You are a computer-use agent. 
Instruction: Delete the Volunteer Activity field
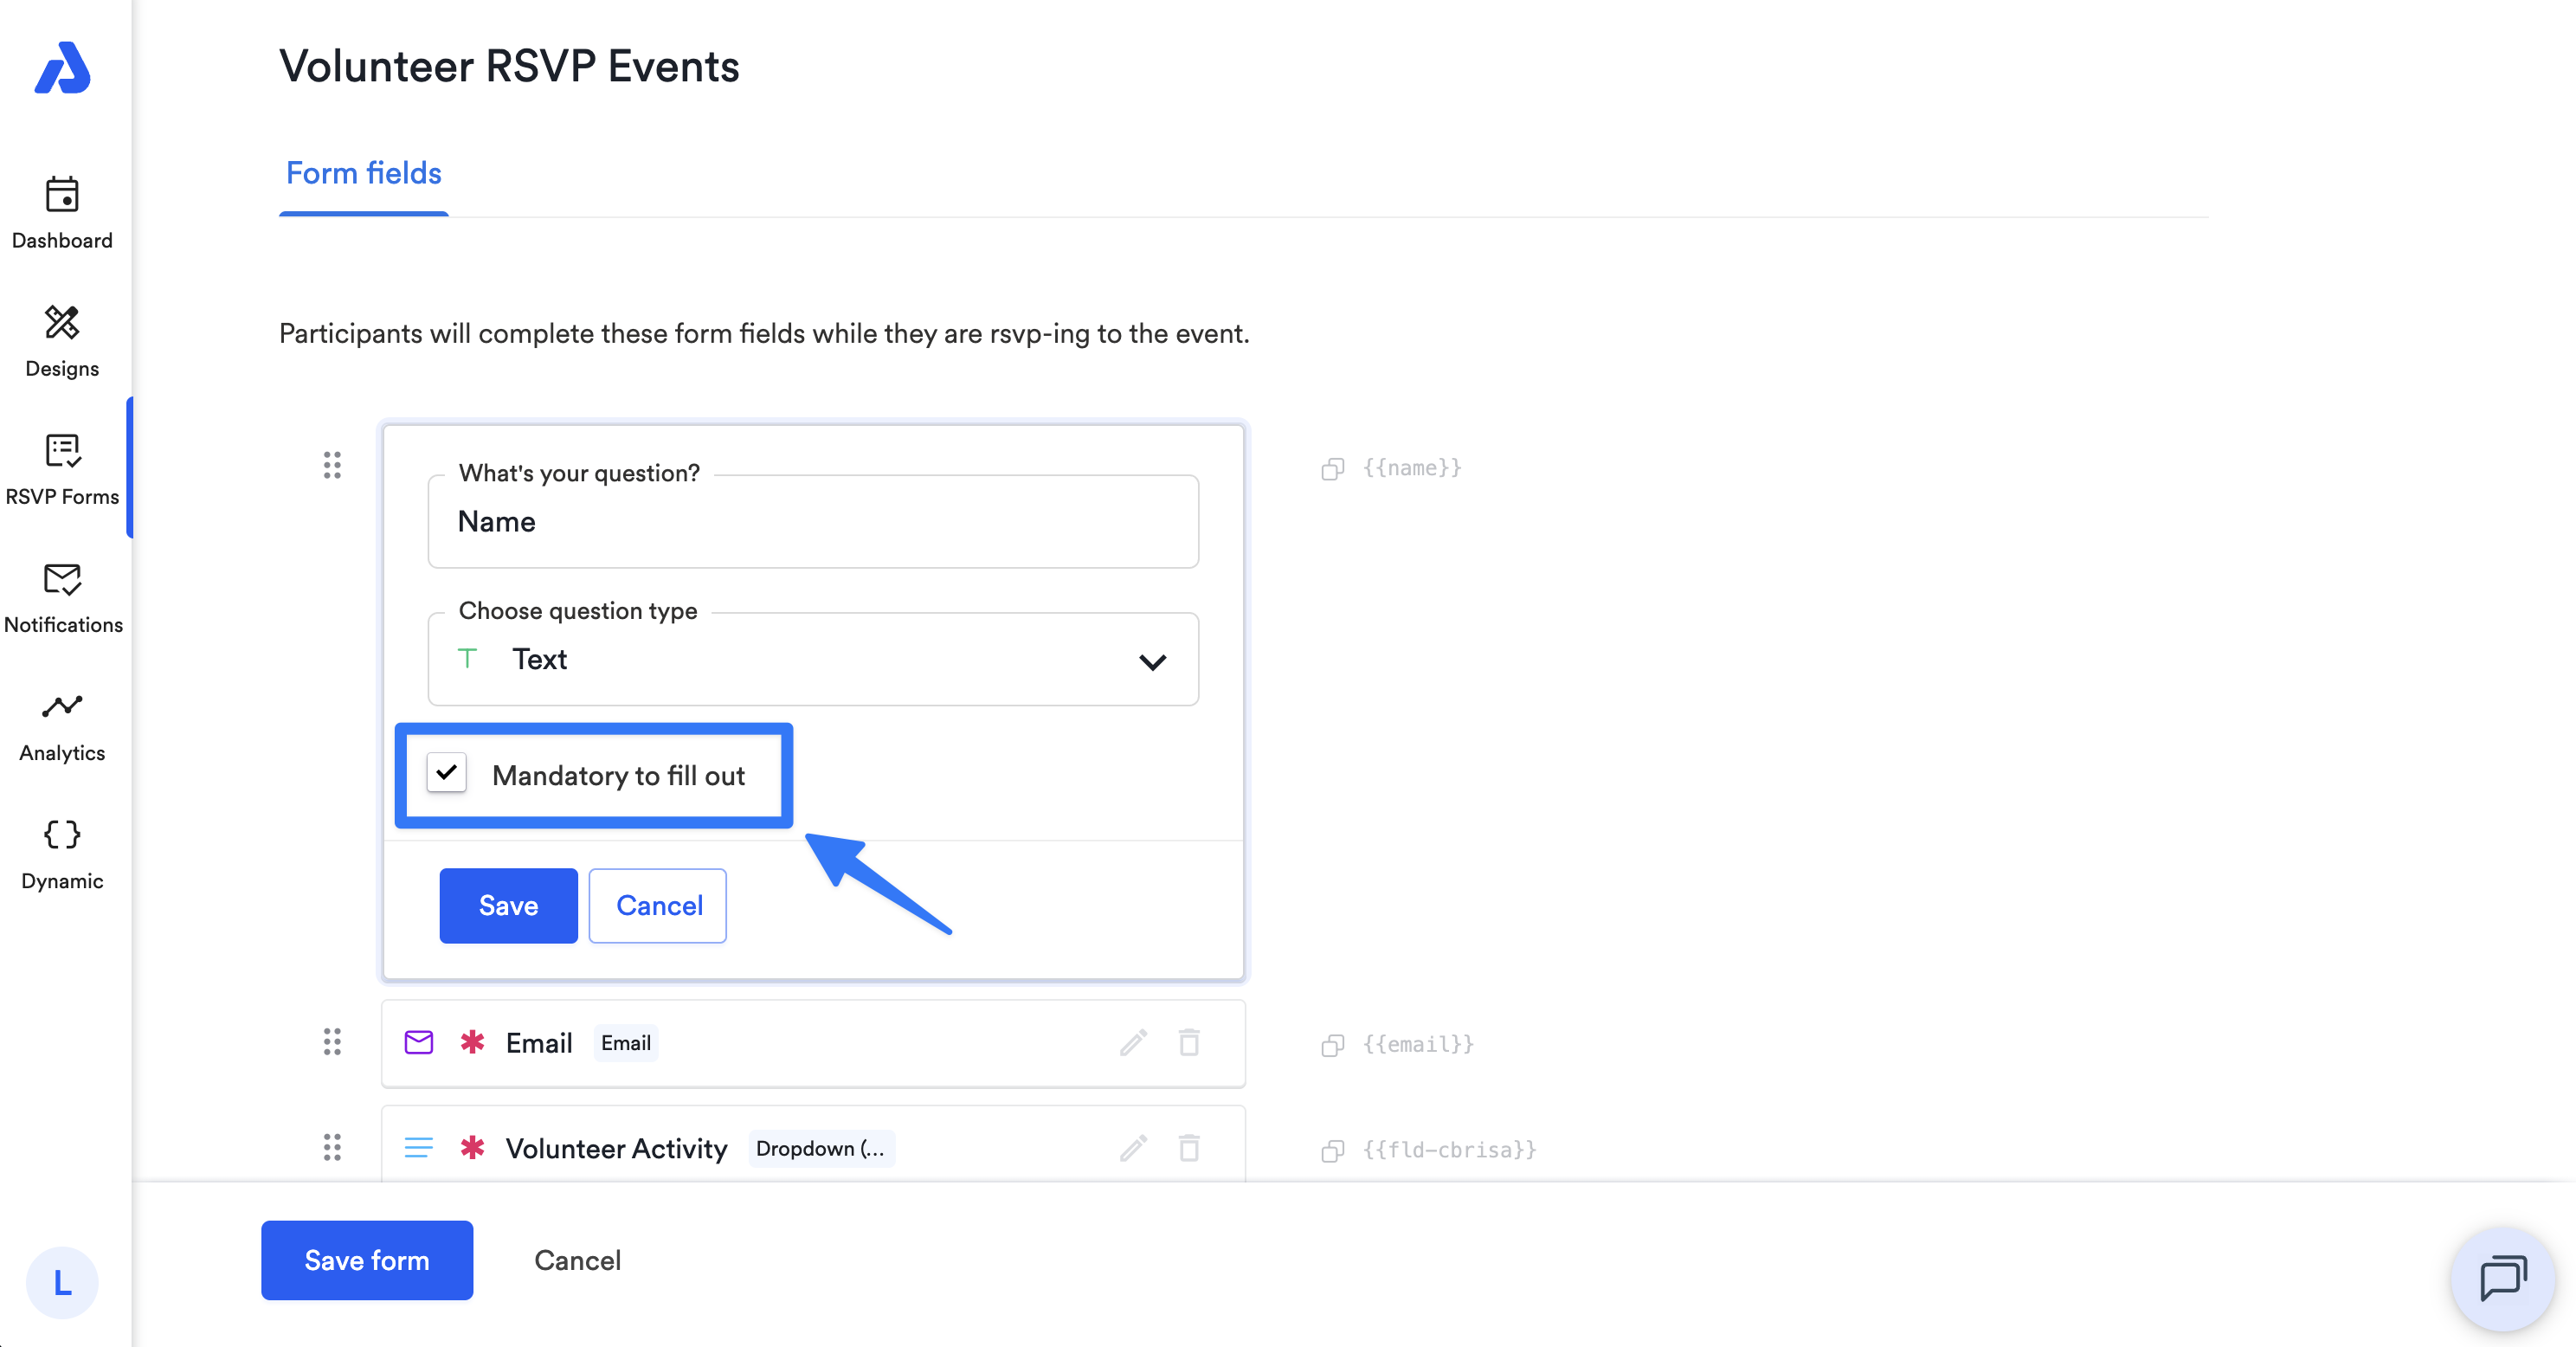[1189, 1148]
